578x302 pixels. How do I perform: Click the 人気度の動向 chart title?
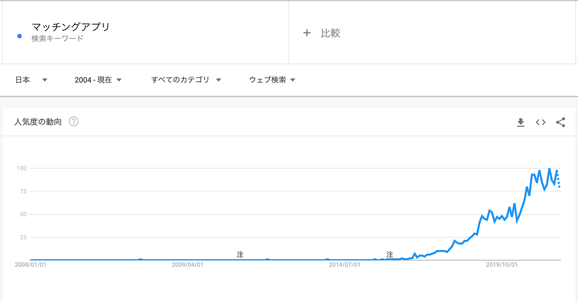[38, 122]
